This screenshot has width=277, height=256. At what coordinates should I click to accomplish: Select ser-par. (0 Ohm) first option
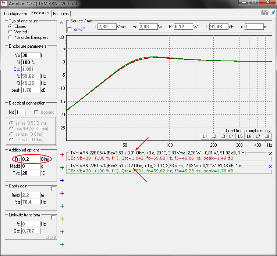click(11, 134)
